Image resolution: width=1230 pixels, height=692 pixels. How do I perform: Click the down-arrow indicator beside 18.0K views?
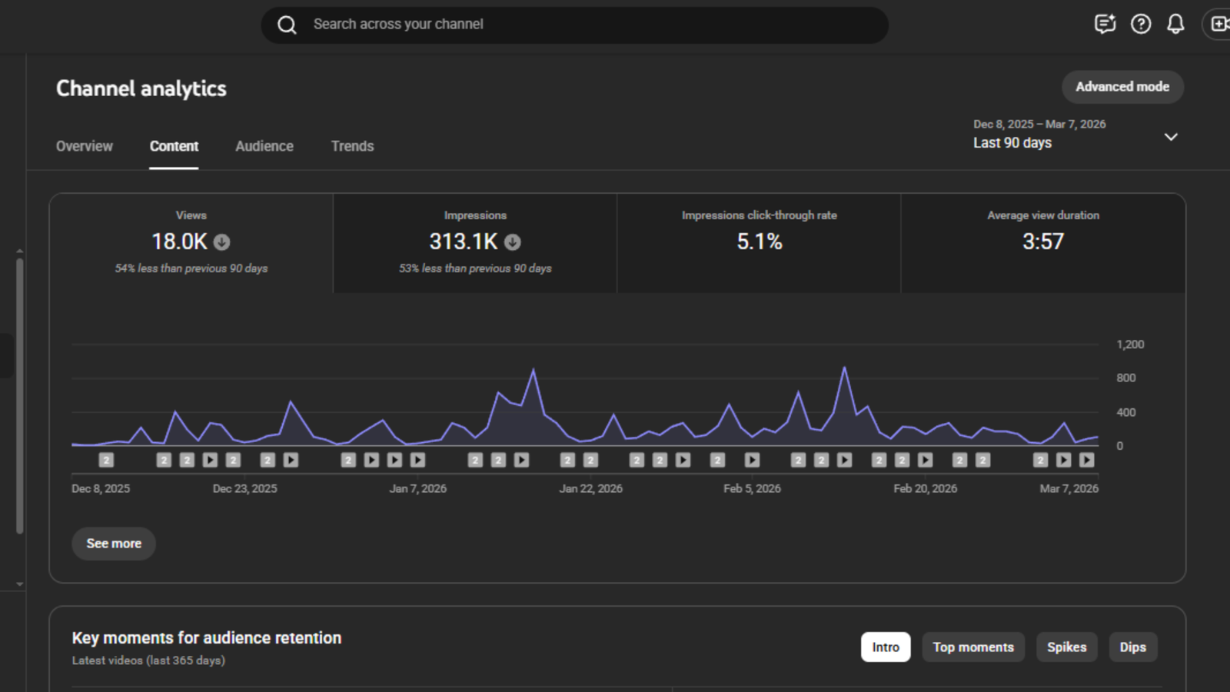(x=222, y=242)
